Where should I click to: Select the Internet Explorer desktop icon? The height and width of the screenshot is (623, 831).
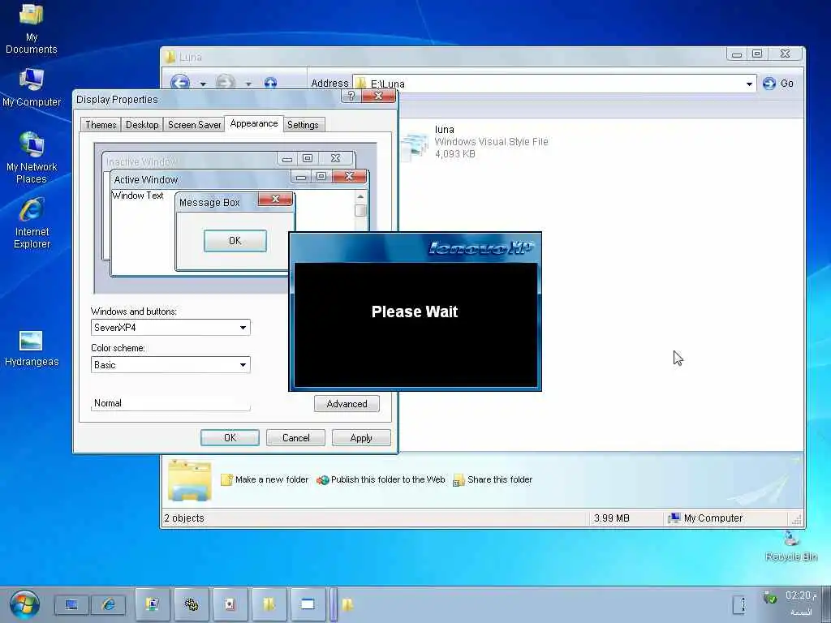pos(32,223)
